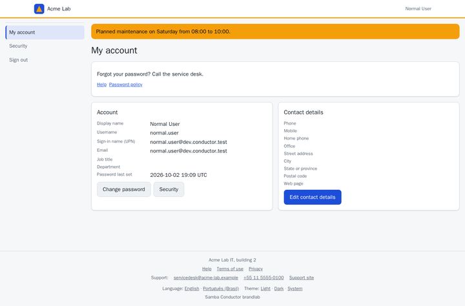Open the Normal User menu in header

(418, 9)
